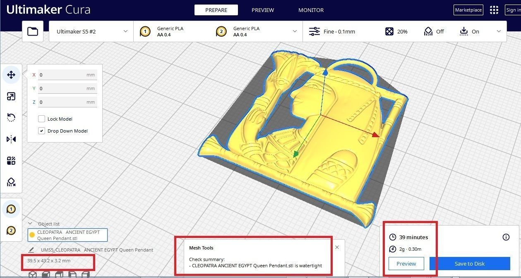Image resolution: width=521 pixels, height=278 pixels.
Task: Click the print settings sliders icon
Action: coord(315,31)
